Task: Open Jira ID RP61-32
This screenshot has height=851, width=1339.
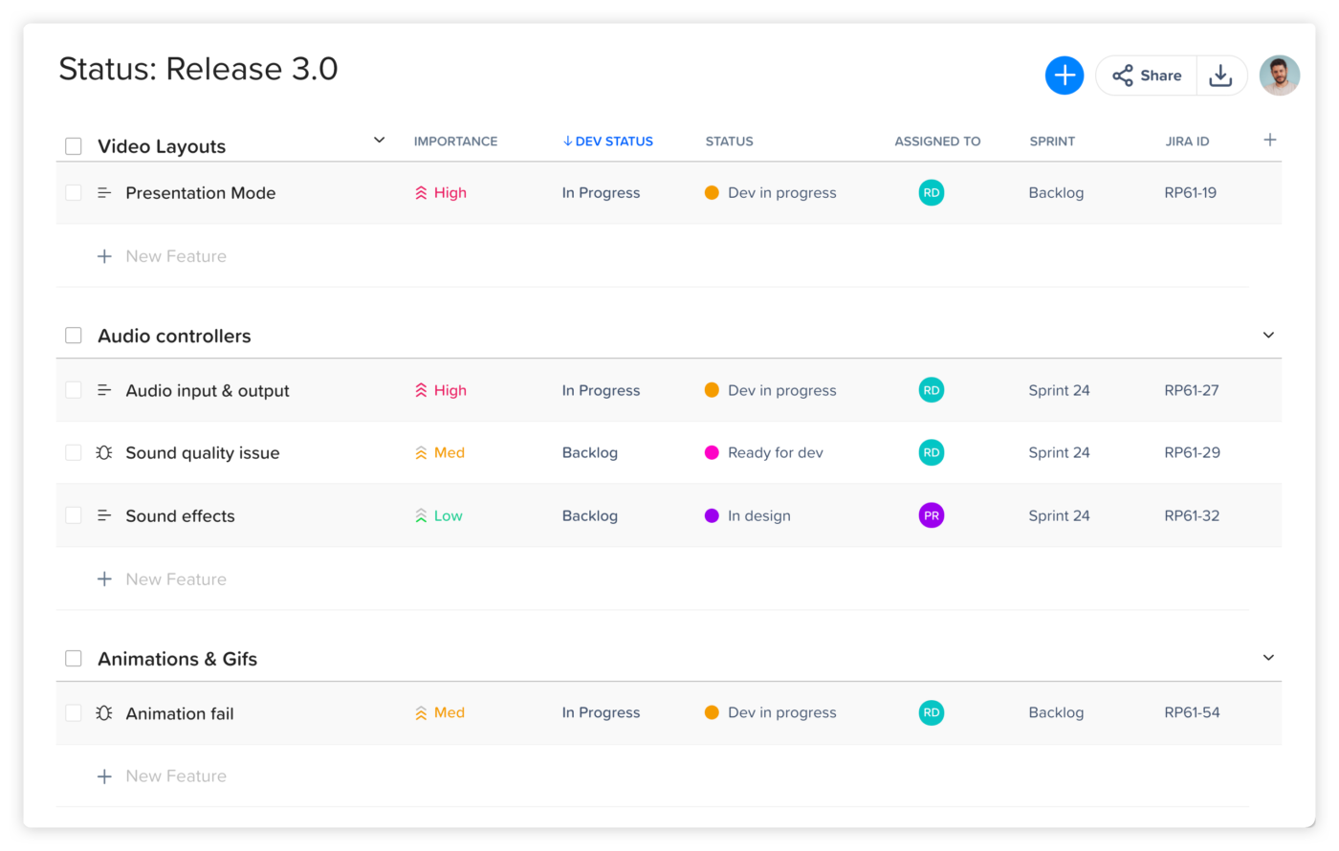Action: (1192, 515)
